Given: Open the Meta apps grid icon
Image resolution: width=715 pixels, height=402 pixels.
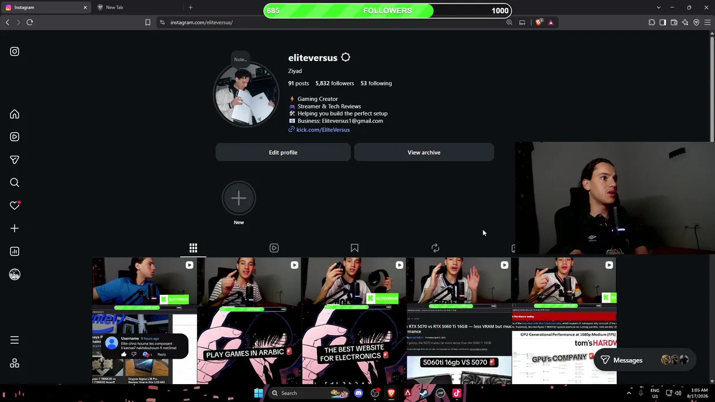Looking at the screenshot, I should [x=15, y=363].
